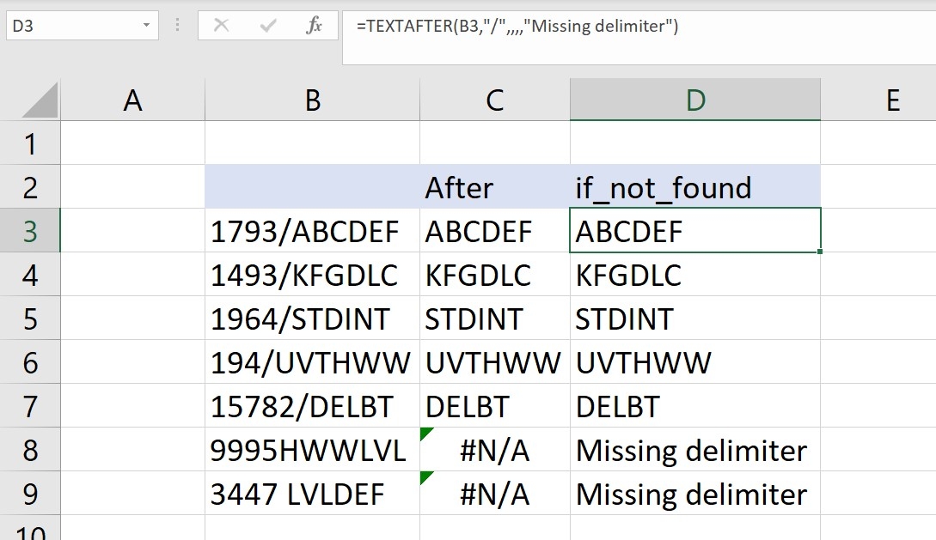The image size is (936, 540).
Task: Select the #N/A error cell in row 8
Action: [494, 450]
